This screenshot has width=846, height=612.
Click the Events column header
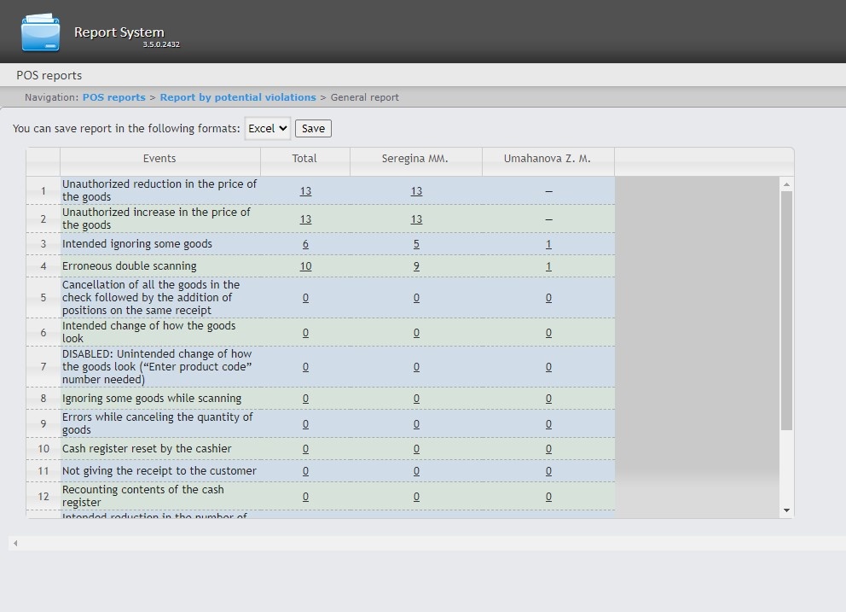(159, 159)
